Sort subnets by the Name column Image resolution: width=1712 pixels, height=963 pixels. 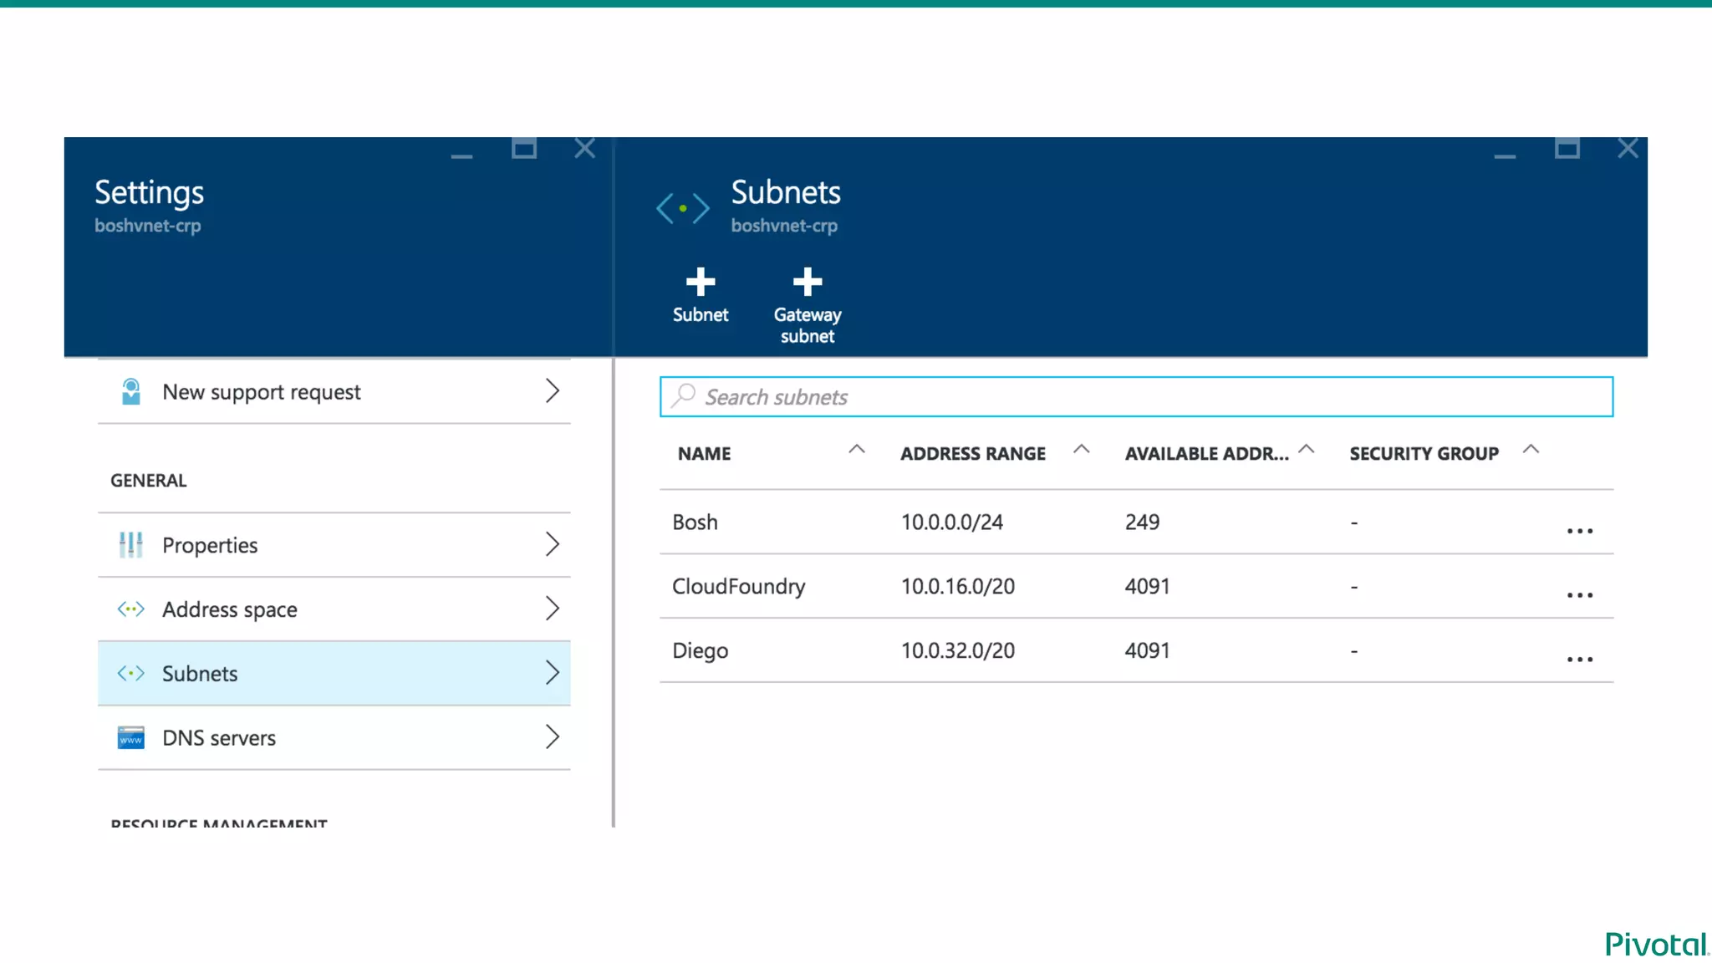[x=856, y=450]
